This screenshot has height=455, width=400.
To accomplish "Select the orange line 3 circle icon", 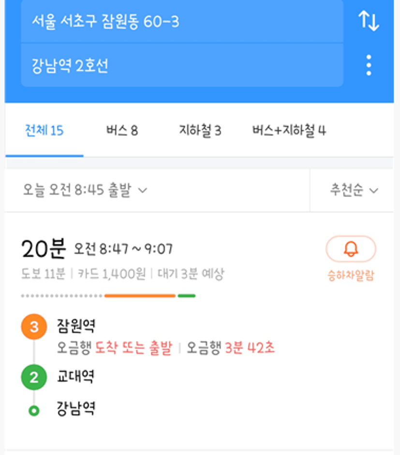I will coord(34,327).
